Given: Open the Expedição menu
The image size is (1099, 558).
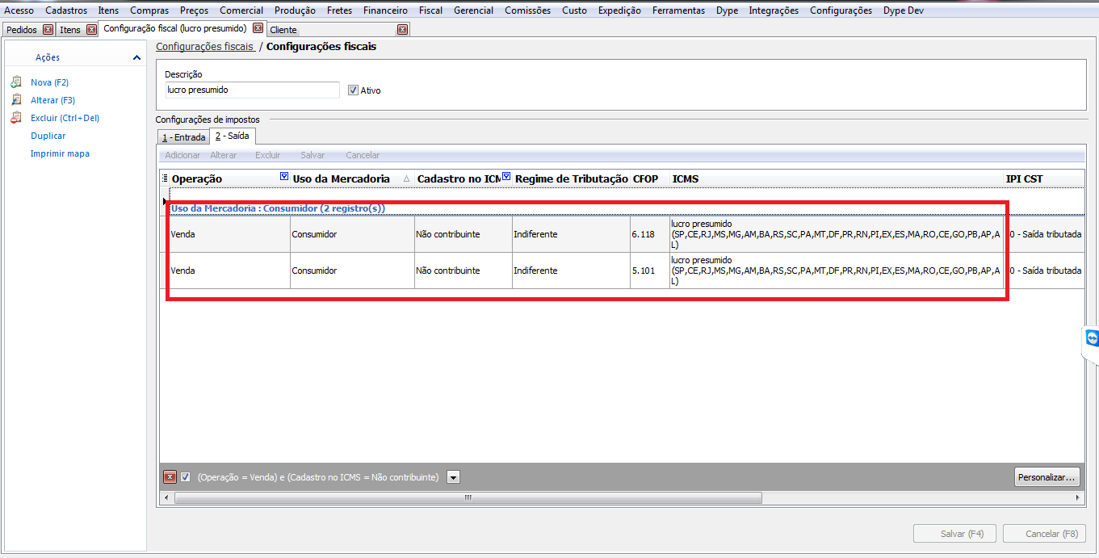Looking at the screenshot, I should click(619, 10).
